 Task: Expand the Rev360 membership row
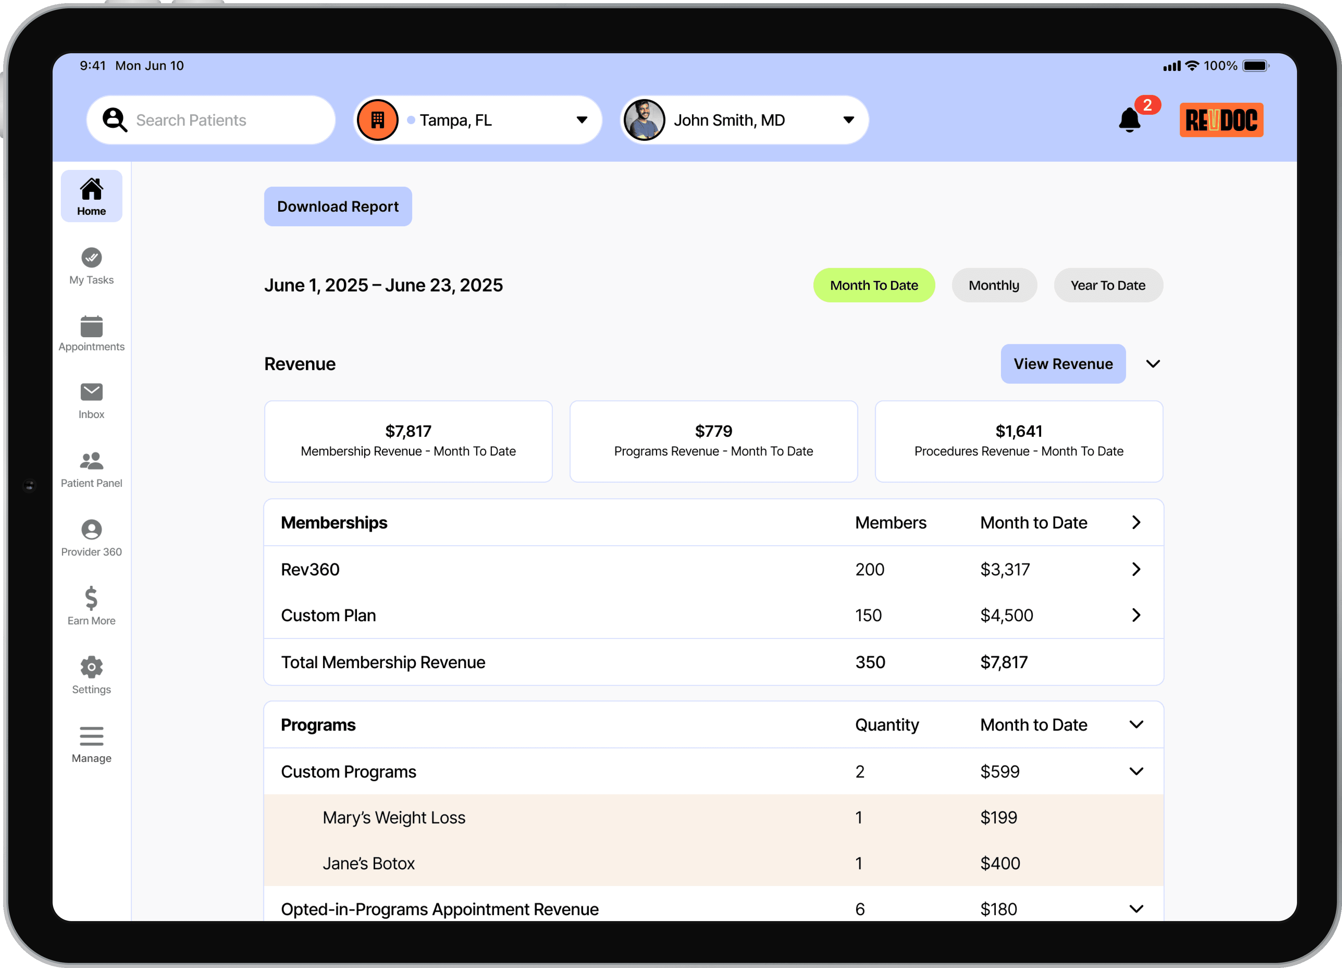(1135, 569)
